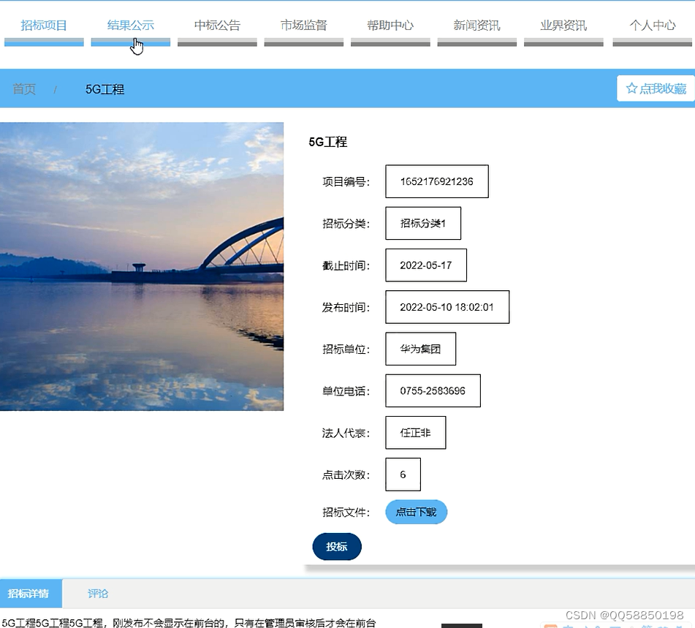Open the 帮助中心 page
Image resolution: width=695 pixels, height=628 pixels.
[x=390, y=24]
